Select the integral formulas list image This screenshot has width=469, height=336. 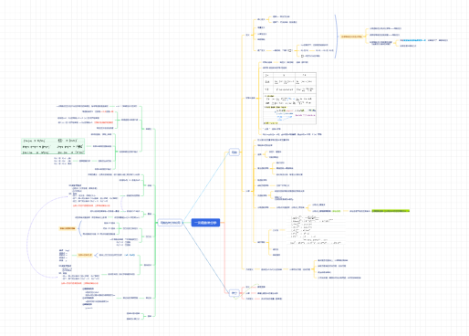point(317,230)
